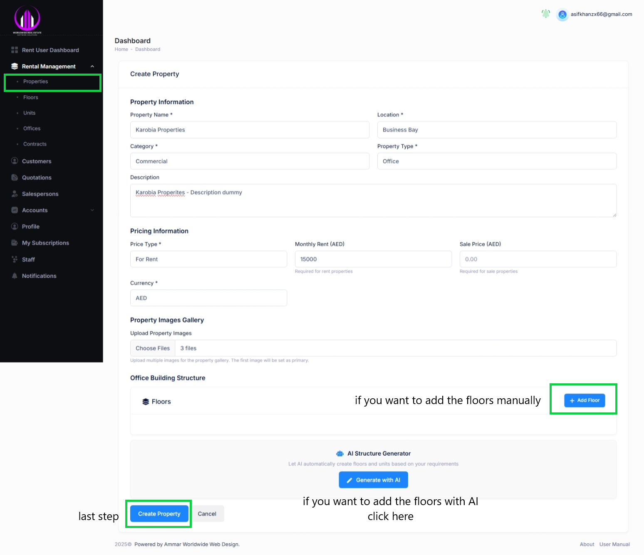
Task: Click the Monthly Rent input field
Action: point(373,259)
